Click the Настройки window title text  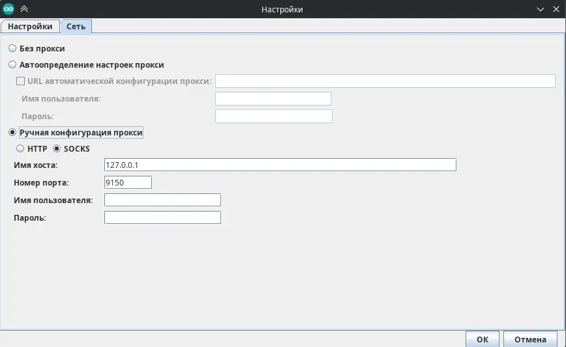(x=282, y=9)
